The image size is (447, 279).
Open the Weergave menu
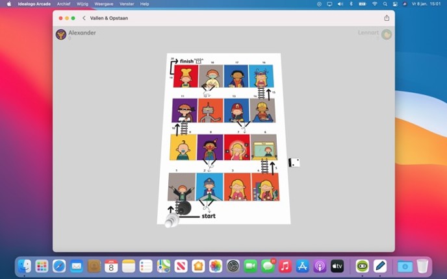click(x=104, y=3)
